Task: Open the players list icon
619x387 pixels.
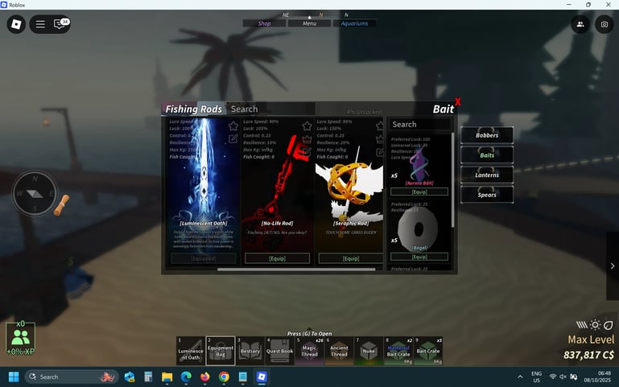Action: tap(580, 25)
